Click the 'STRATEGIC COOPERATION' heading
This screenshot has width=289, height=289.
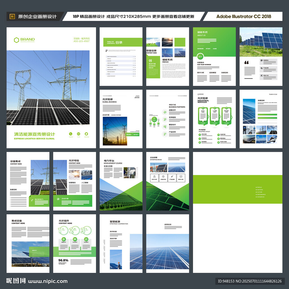(x=119, y=224)
